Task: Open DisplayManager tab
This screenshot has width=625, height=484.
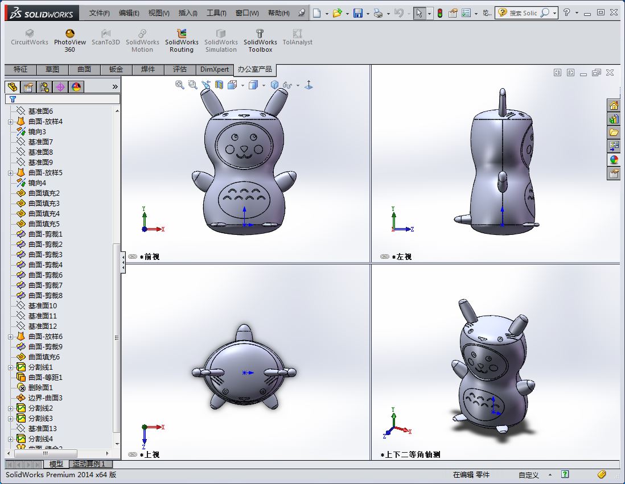Action: pos(76,87)
